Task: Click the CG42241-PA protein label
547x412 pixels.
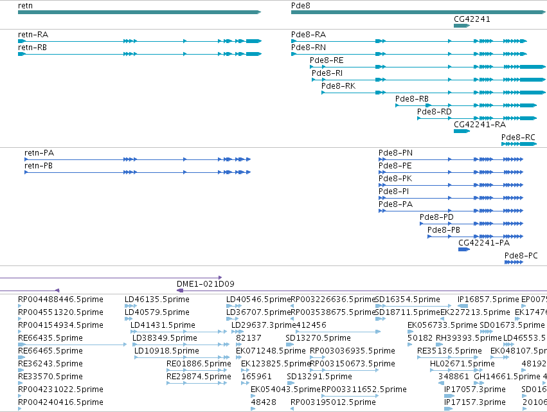Action: [484, 243]
